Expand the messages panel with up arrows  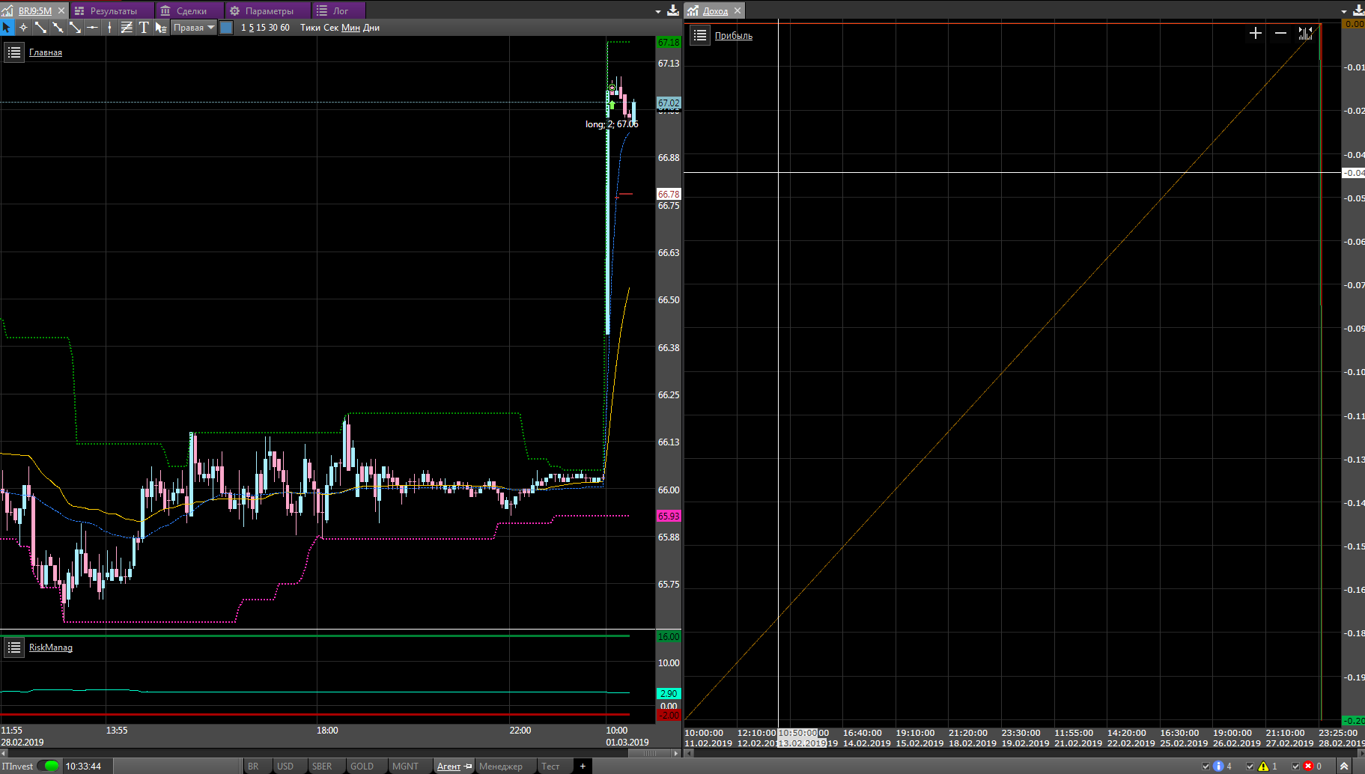coord(1344,766)
